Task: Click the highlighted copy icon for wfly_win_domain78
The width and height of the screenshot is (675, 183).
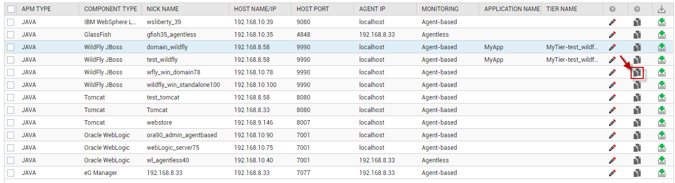Action: (637, 72)
